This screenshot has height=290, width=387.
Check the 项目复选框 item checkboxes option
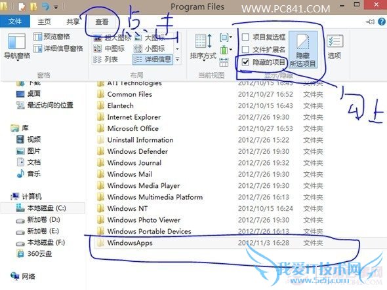(x=264, y=37)
